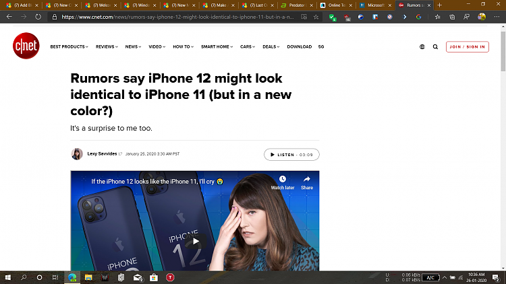The height and width of the screenshot is (284, 506).
Task: Add this page to favorites star
Action: (x=316, y=17)
